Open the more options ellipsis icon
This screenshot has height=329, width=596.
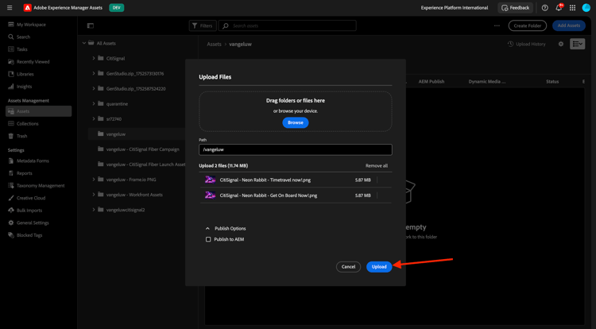497,26
